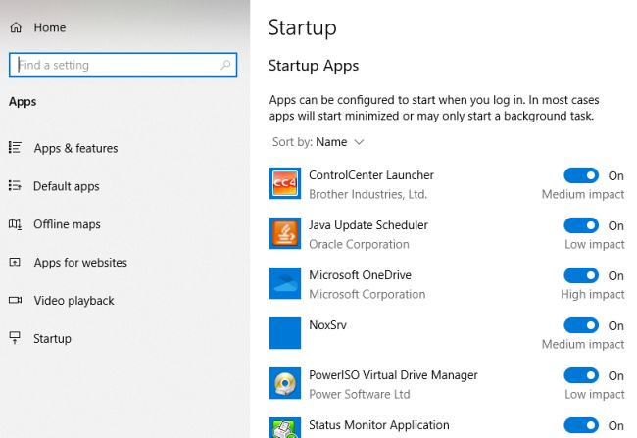Screen dimensions: 637x438
Task: Click Microsoft Corporation publisher text
Action: (x=367, y=294)
